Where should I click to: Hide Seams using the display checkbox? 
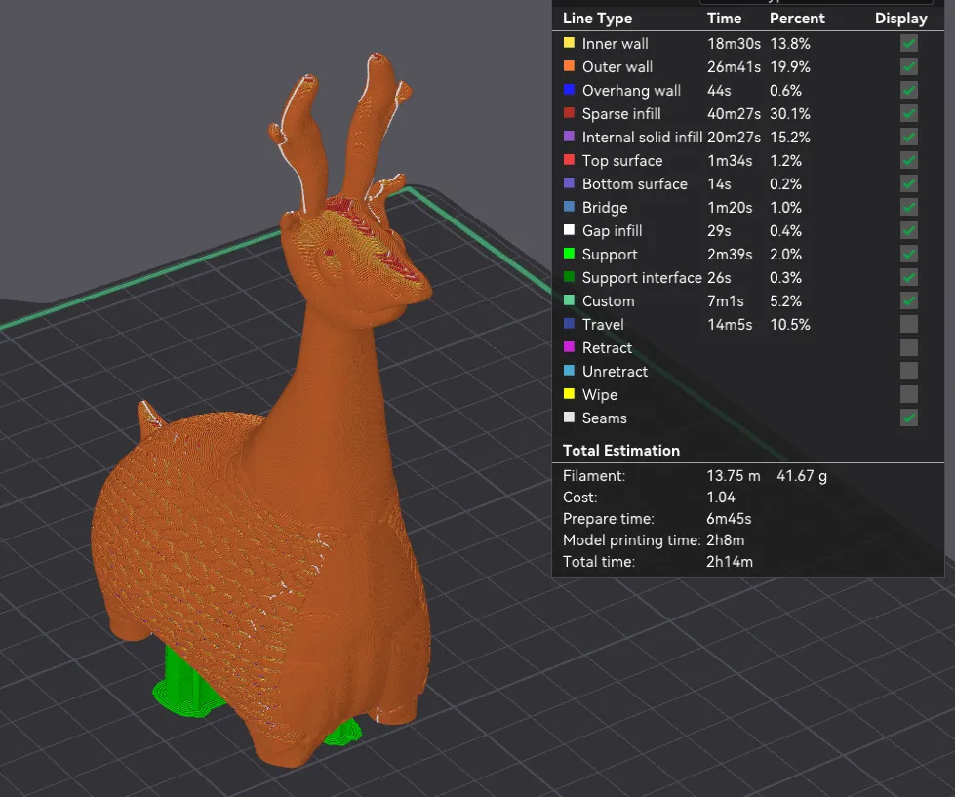click(x=909, y=418)
